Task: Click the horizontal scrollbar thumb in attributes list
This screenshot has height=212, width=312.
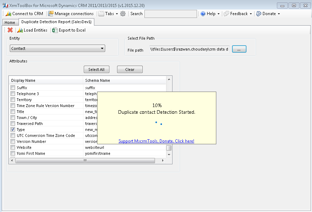Action: pos(85,161)
